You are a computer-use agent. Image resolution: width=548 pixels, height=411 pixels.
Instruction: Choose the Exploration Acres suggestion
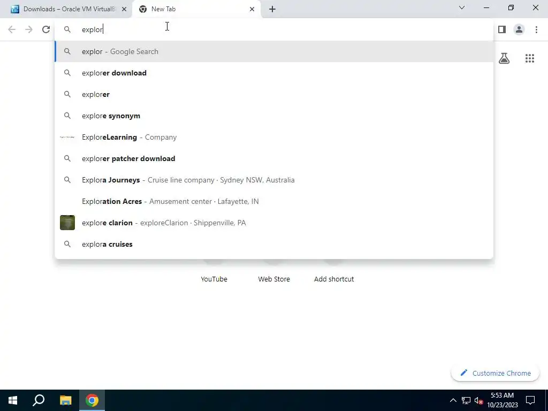tap(274, 201)
